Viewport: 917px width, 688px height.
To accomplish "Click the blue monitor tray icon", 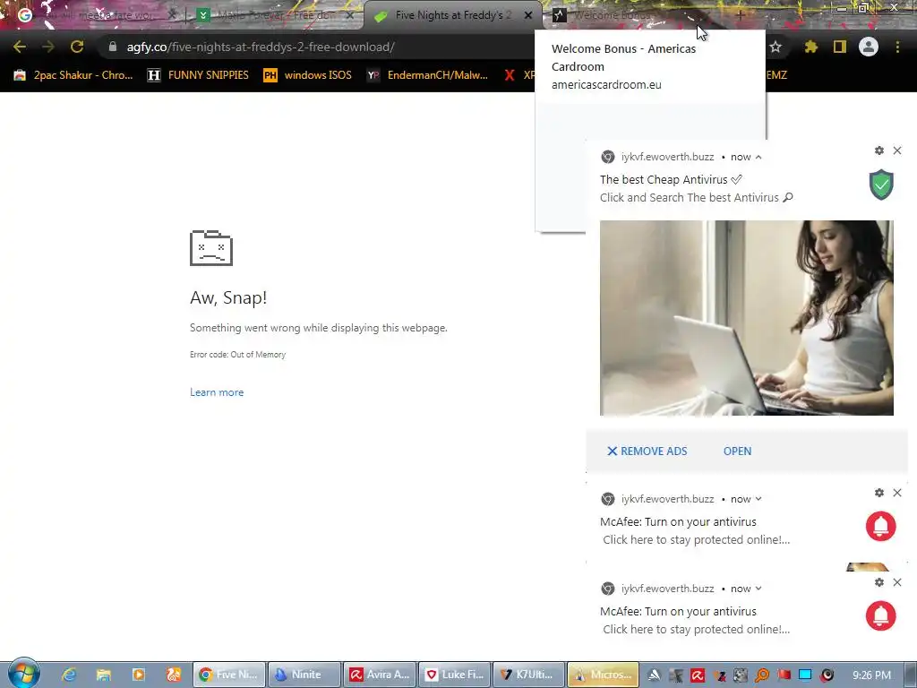I will coord(805,675).
